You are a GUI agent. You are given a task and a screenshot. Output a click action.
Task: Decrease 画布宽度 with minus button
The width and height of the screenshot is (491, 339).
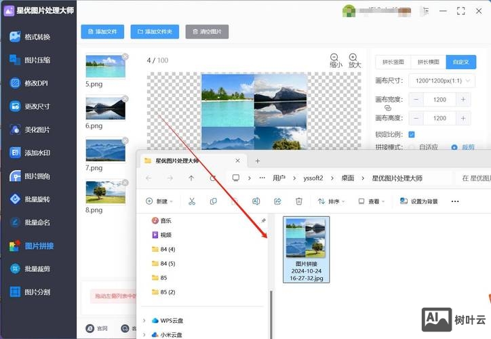click(416, 100)
